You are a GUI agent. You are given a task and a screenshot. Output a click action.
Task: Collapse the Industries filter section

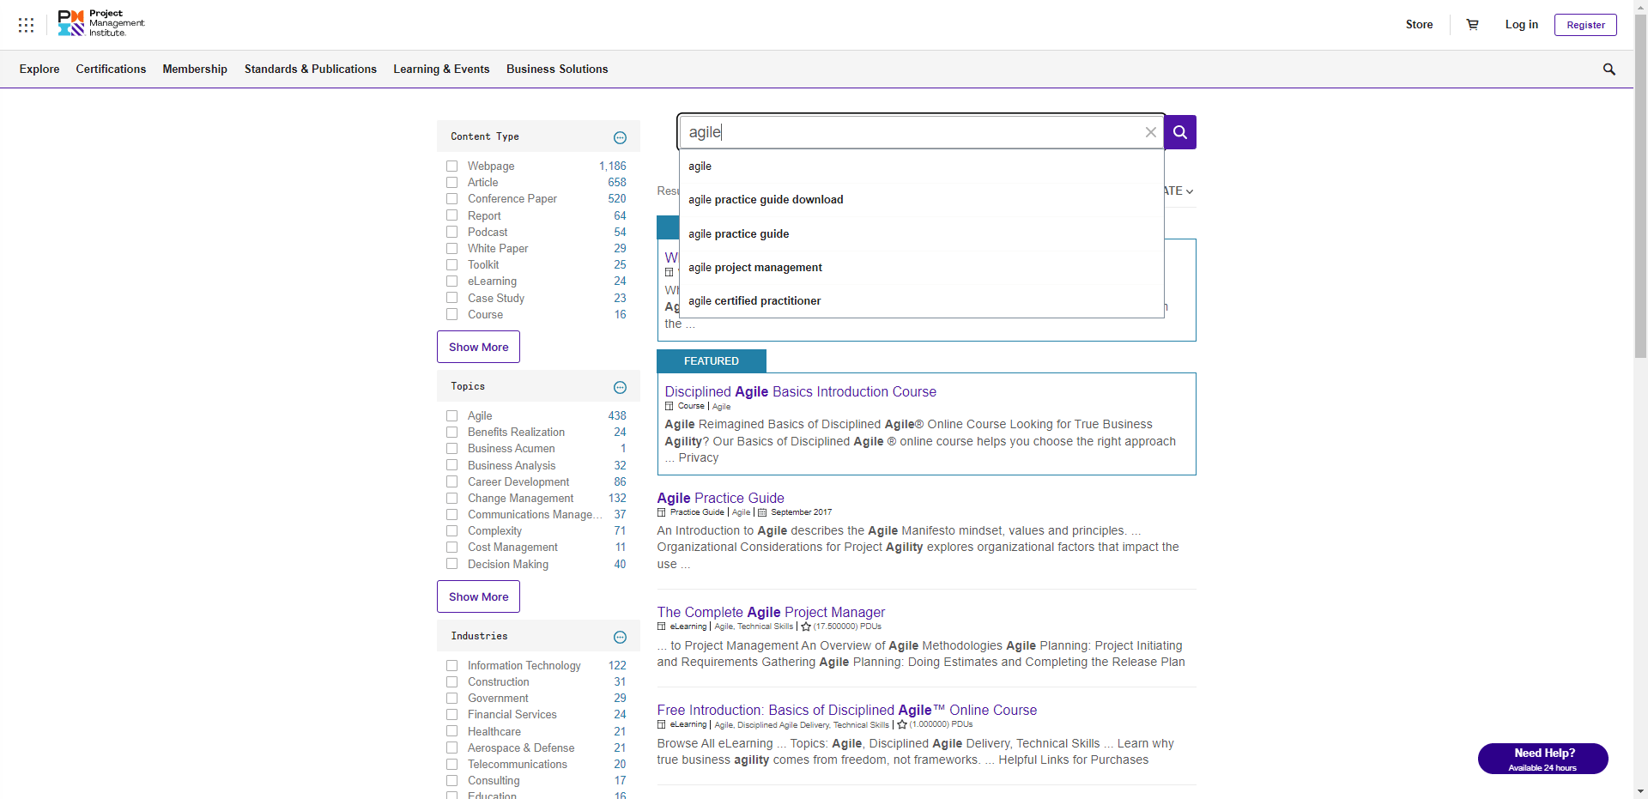[620, 637]
